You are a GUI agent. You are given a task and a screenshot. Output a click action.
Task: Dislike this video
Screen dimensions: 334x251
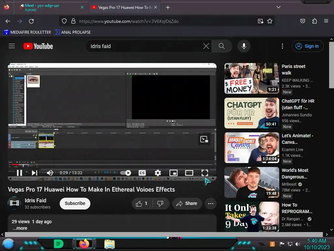[x=160, y=204]
